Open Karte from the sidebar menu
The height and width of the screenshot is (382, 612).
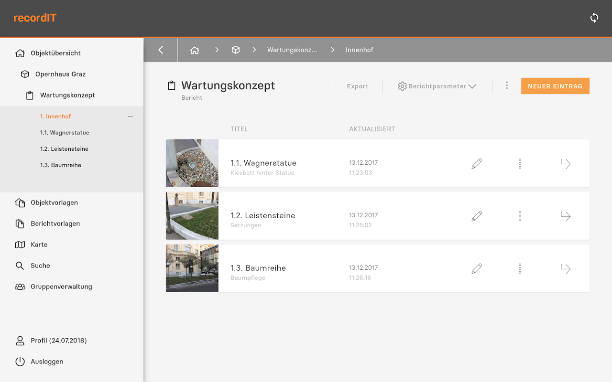39,244
